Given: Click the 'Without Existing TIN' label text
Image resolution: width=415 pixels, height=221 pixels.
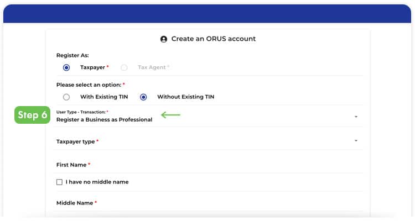Looking at the screenshot, I should tap(185, 97).
